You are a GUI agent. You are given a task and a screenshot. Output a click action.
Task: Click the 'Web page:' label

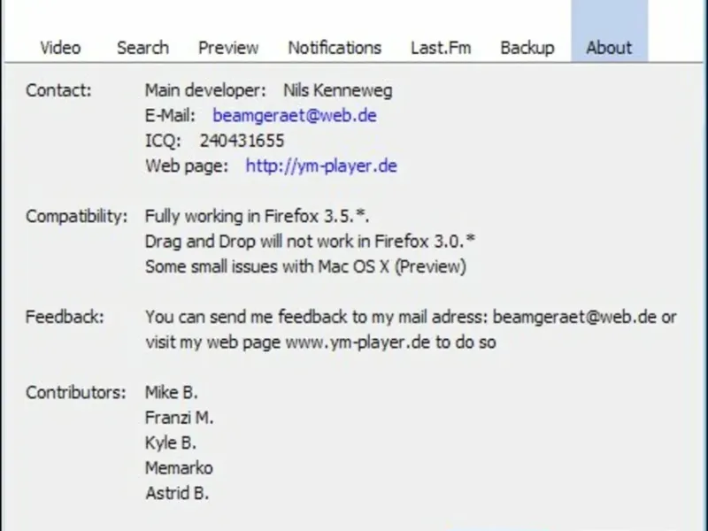[187, 165]
